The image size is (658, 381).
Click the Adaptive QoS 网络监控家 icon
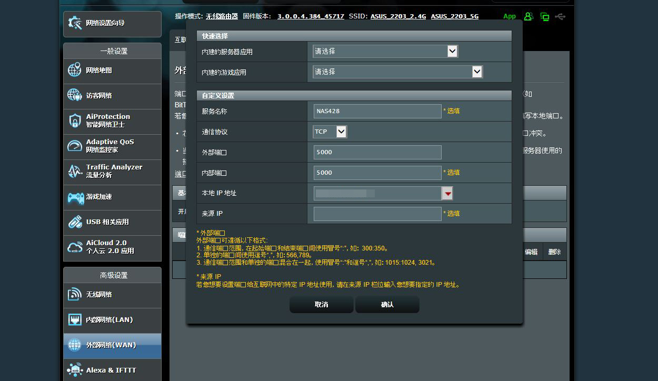(x=74, y=146)
